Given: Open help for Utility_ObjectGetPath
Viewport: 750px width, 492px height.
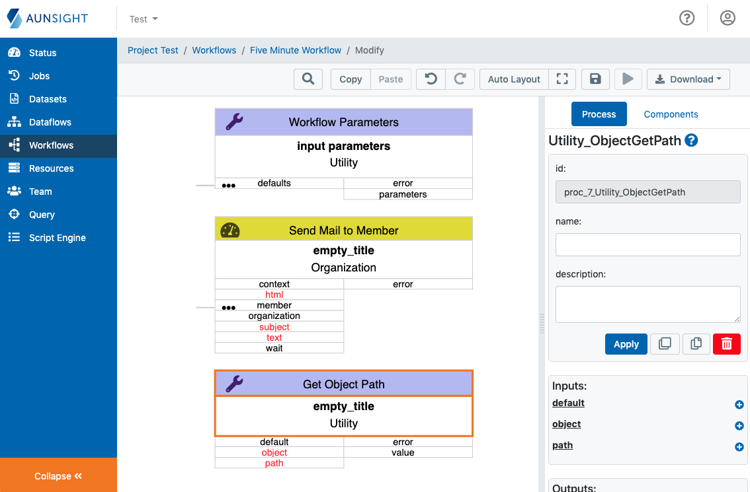Looking at the screenshot, I should pyautogui.click(x=691, y=140).
